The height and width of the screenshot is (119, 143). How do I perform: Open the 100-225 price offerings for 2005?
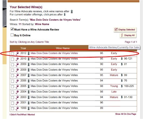[x=129, y=86]
